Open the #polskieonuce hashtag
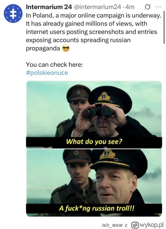The image size is (166, 229). [47, 73]
